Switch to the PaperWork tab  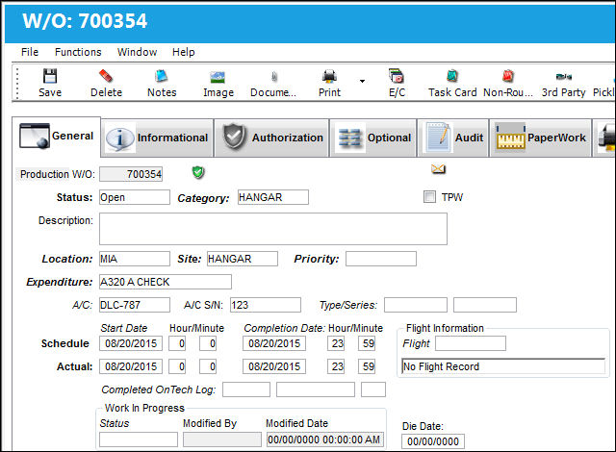coord(540,138)
